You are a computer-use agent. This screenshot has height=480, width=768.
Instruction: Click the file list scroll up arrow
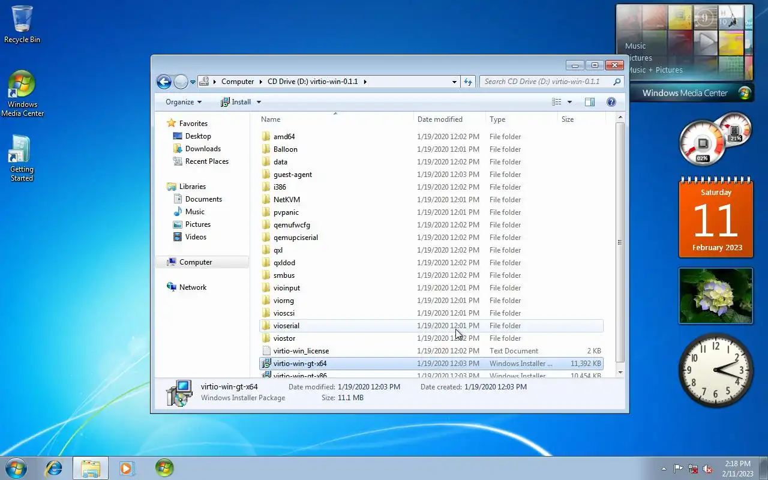pos(620,118)
